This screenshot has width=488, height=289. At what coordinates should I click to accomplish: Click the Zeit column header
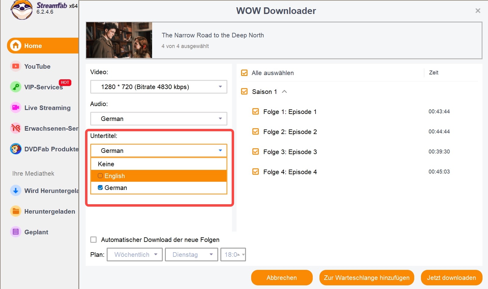click(x=433, y=73)
